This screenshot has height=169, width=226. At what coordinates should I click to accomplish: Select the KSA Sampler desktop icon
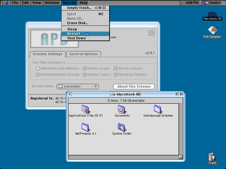(212, 30)
